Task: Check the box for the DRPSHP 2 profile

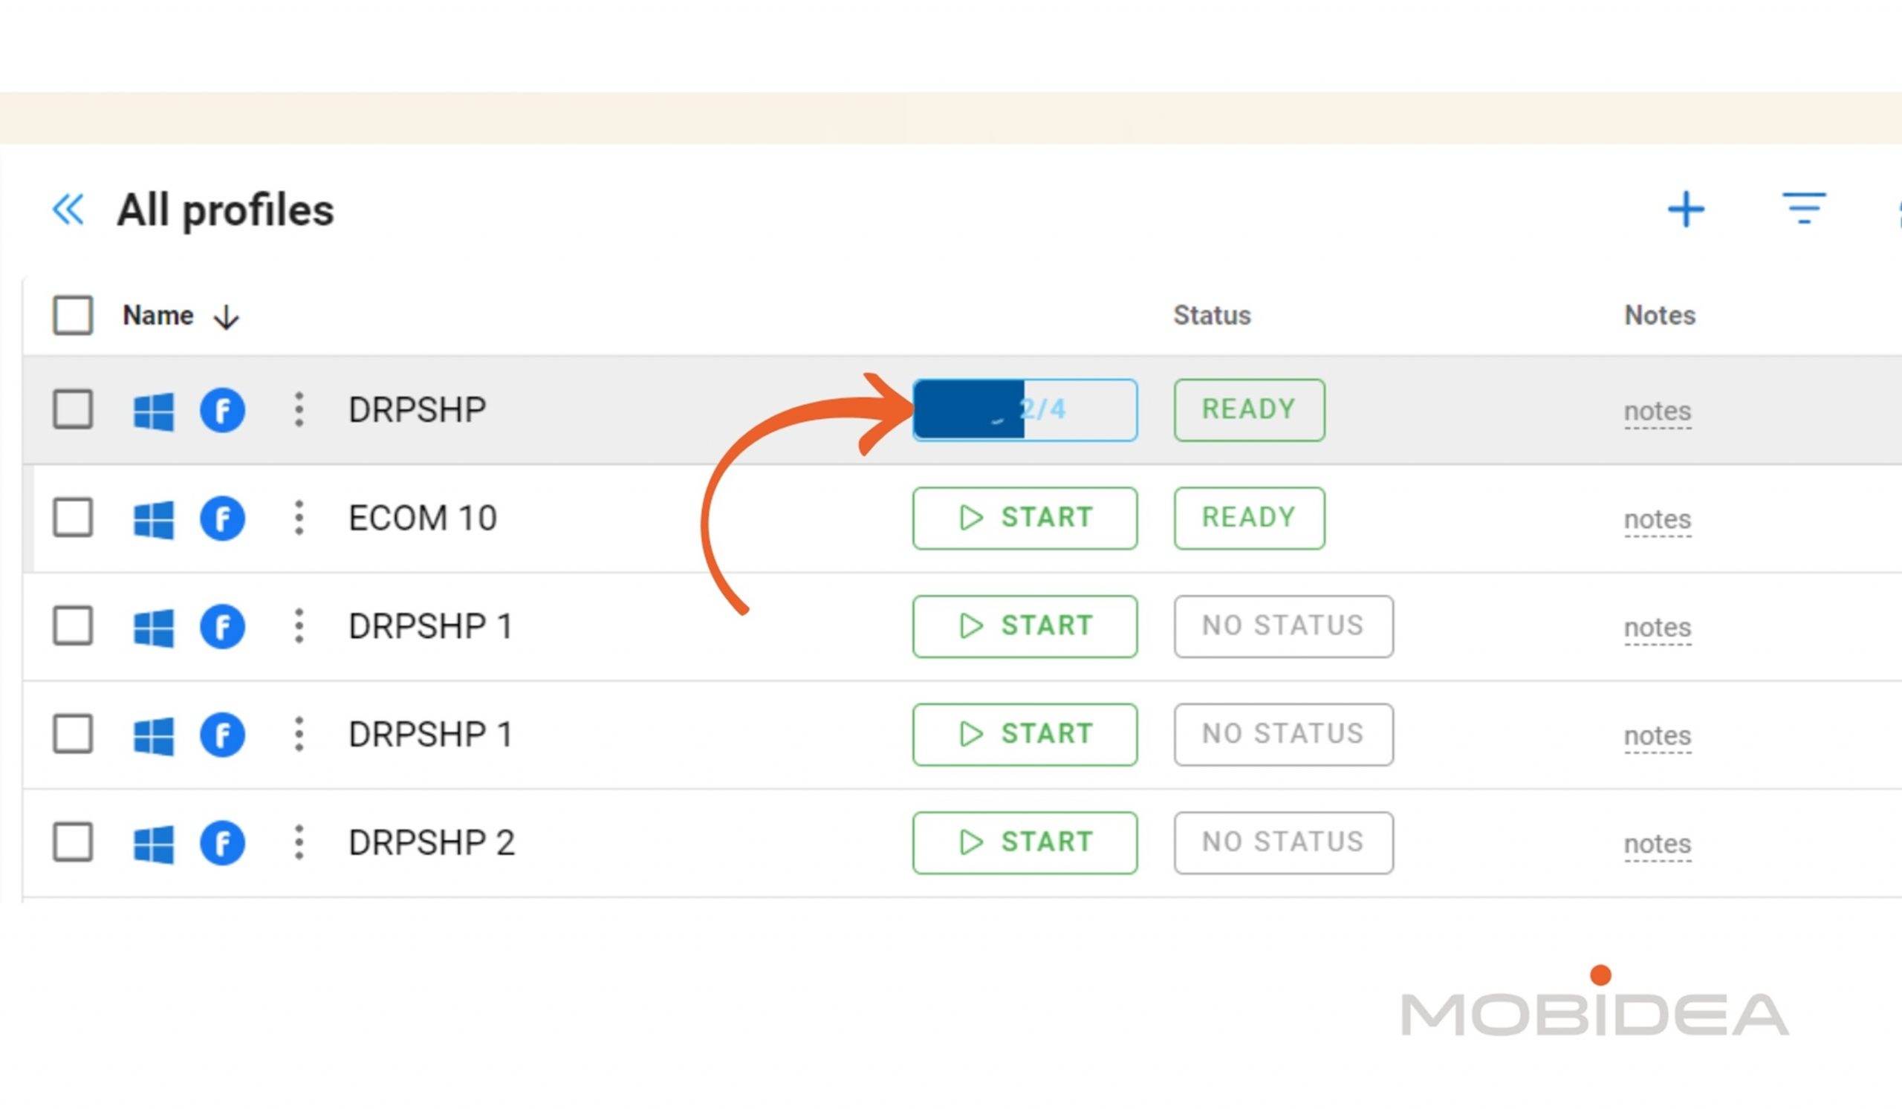Action: point(74,842)
